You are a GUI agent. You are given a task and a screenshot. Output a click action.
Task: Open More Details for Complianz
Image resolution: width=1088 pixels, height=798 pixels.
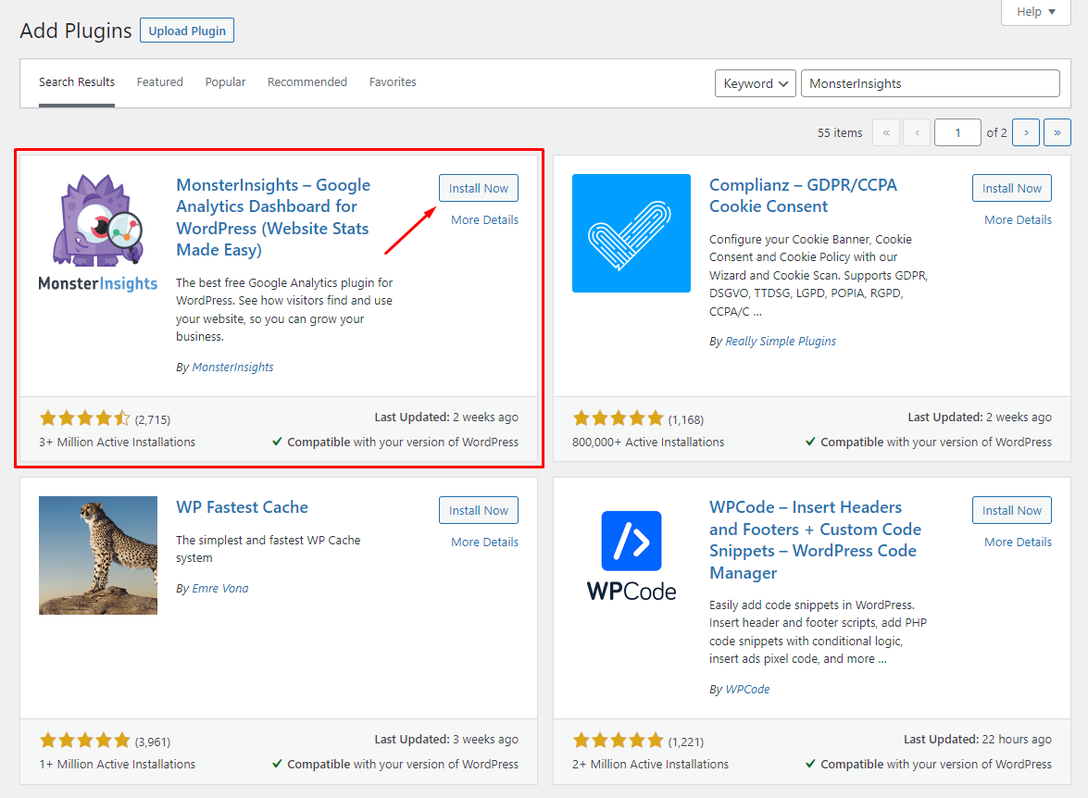tap(1018, 220)
